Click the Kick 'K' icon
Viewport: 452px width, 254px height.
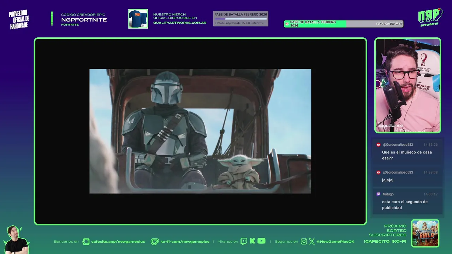click(x=252, y=241)
